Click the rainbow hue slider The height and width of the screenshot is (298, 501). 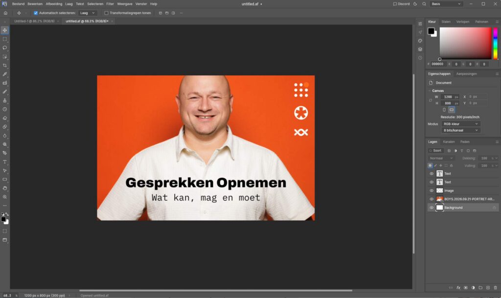pyautogui.click(x=495, y=44)
